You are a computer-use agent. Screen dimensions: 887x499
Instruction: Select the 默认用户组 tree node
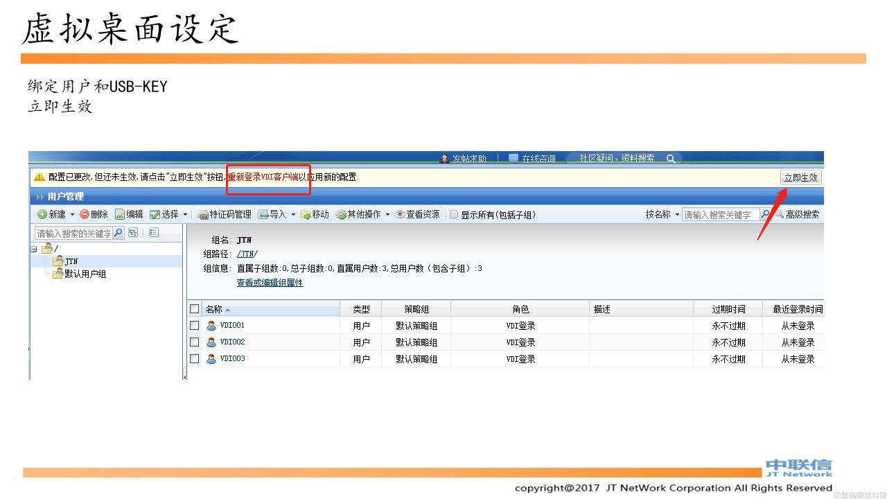(x=85, y=274)
